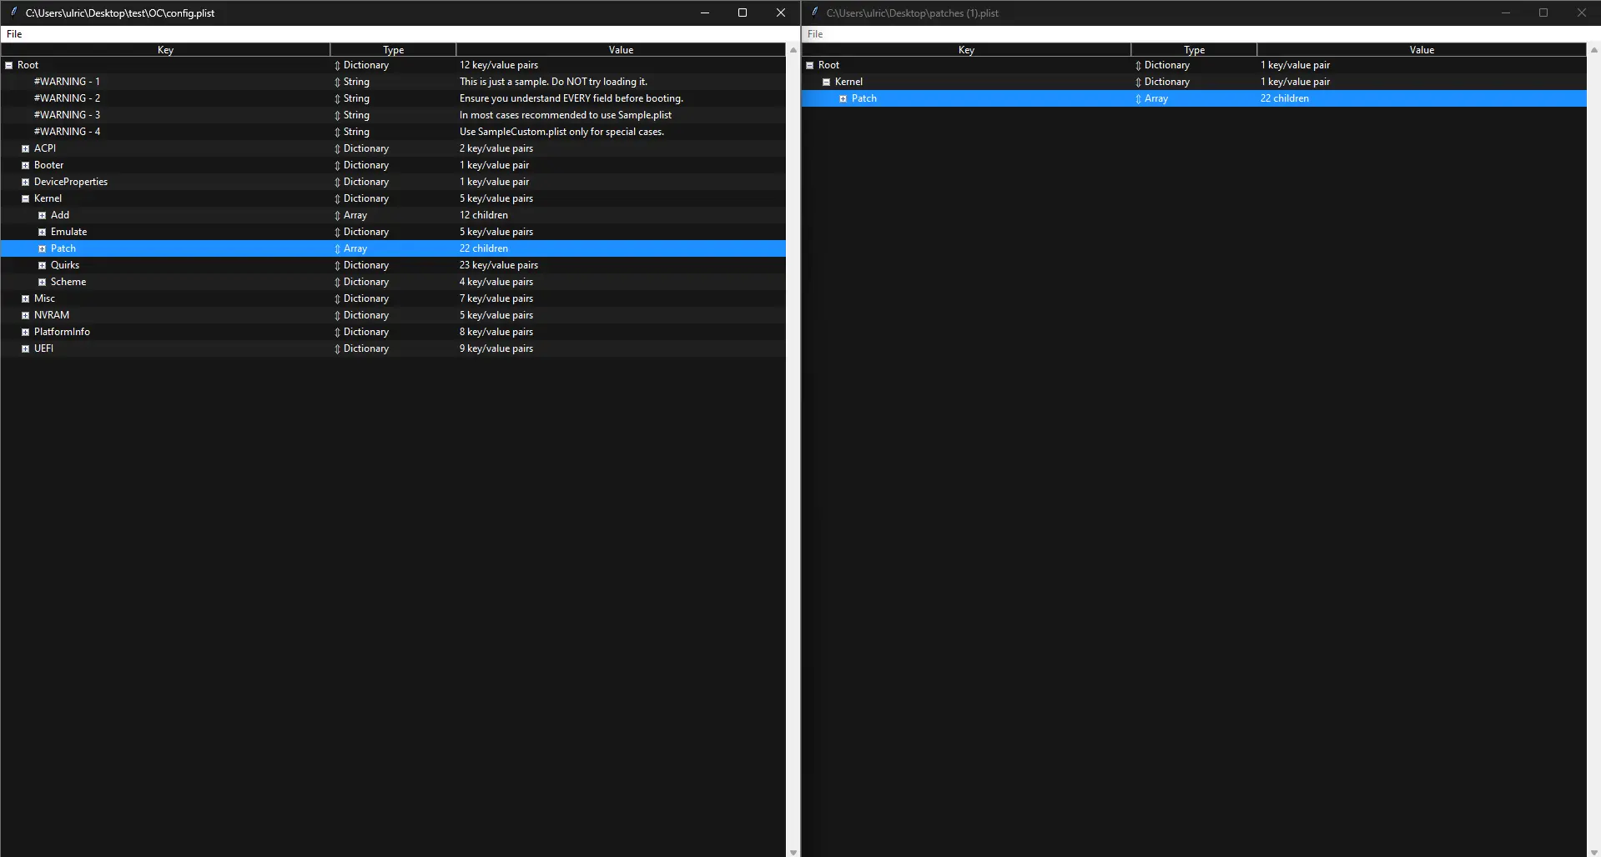Image resolution: width=1601 pixels, height=857 pixels.
Task: Click the '12 children' value for Add
Action: click(483, 215)
